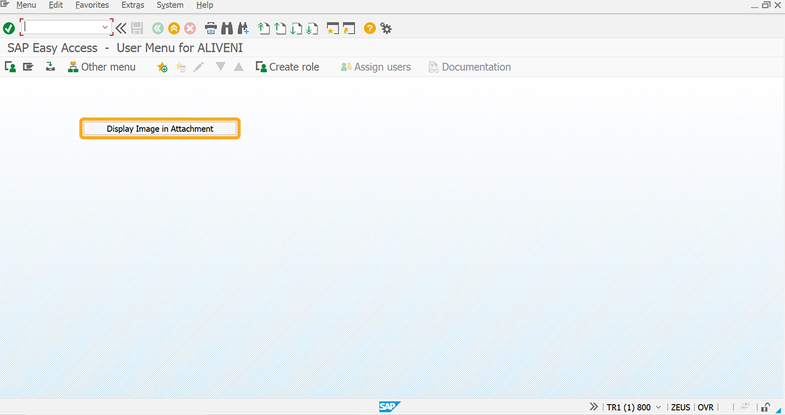Viewport: 785px width, 415px height.
Task: Open Customize Local Layout gear icon
Action: point(386,28)
